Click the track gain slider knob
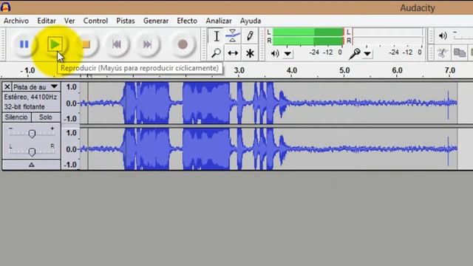 pyautogui.click(x=32, y=134)
